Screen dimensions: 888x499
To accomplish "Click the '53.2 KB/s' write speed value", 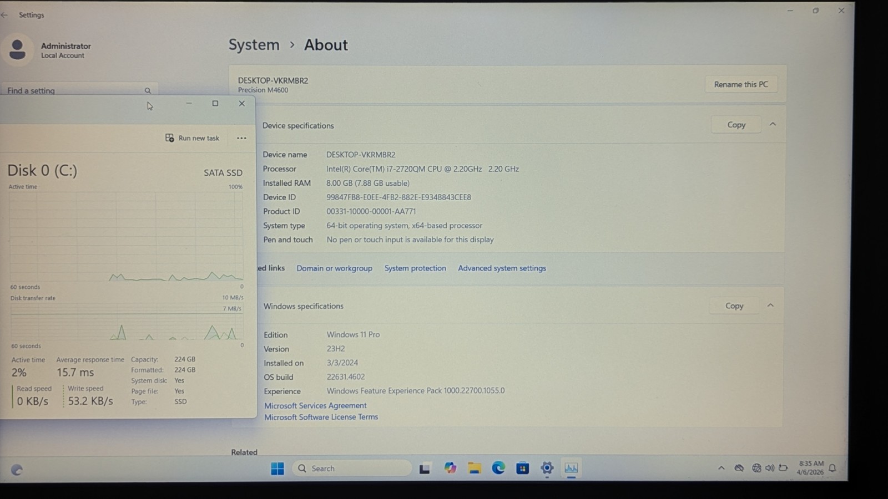I will click(90, 401).
